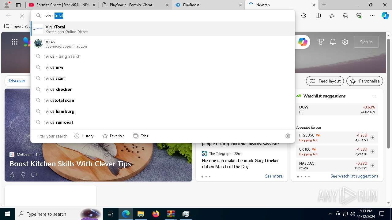The image size is (392, 220).
Task: Dislike the Boost Kitchen Skills article
Action: [23, 175]
